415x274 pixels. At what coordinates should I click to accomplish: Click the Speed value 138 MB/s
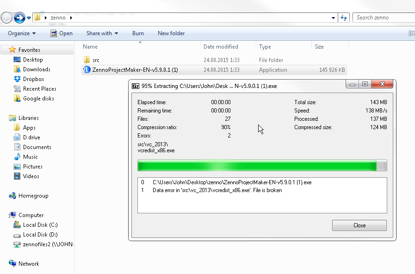376,111
